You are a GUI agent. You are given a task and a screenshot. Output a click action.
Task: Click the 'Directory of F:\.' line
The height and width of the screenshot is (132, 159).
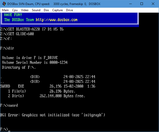[19, 67]
